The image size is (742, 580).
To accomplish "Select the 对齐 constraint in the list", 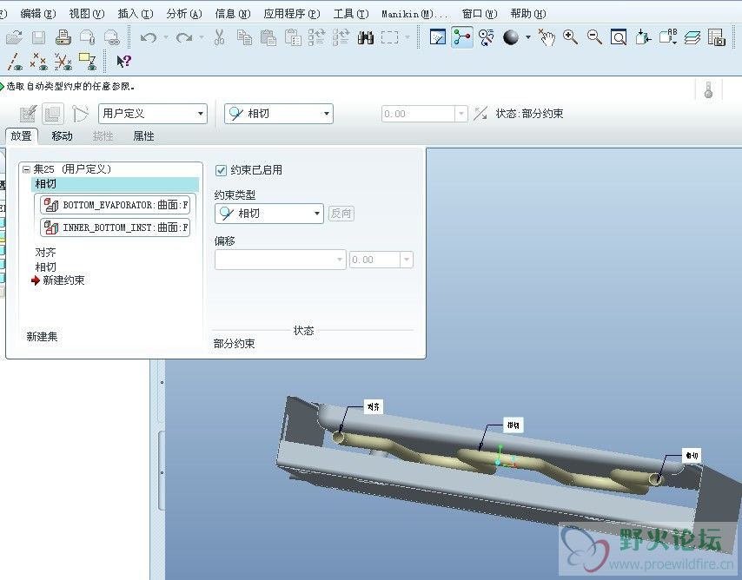I will (45, 253).
